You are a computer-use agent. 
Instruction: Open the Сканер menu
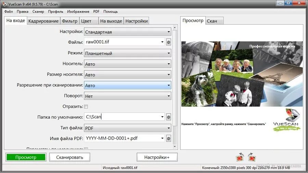pyautogui.click(x=38, y=12)
